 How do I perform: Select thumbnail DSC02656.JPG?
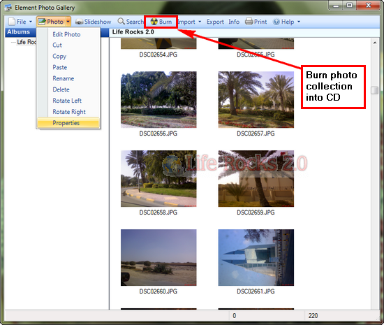(x=158, y=99)
